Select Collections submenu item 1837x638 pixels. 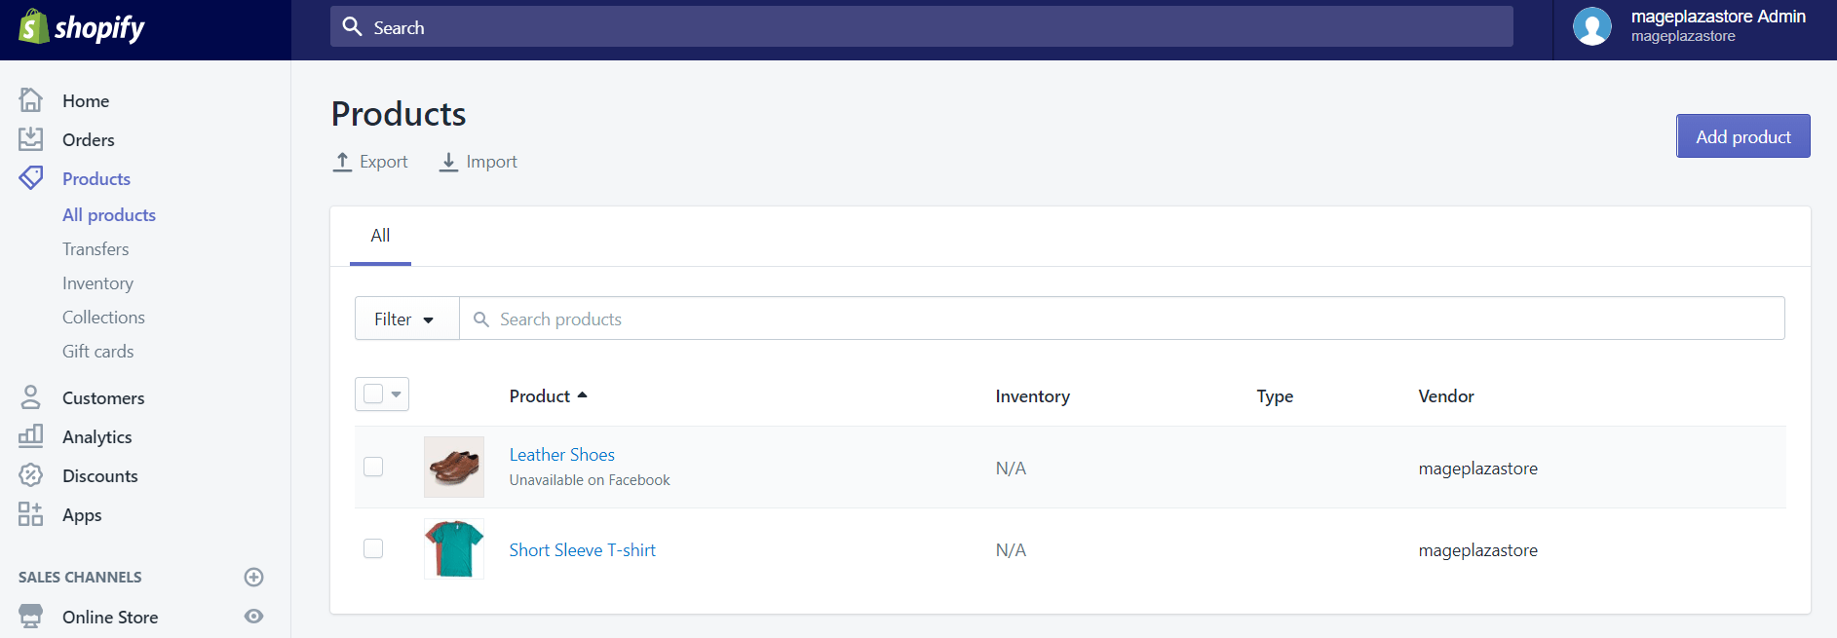pyautogui.click(x=103, y=317)
